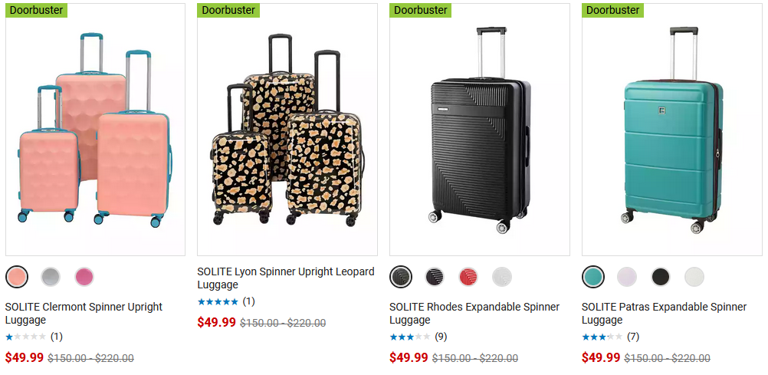The height and width of the screenshot is (375, 768).
Task: Open SOLITE Clermont Spinner Upright Luggage link
Action: (84, 313)
